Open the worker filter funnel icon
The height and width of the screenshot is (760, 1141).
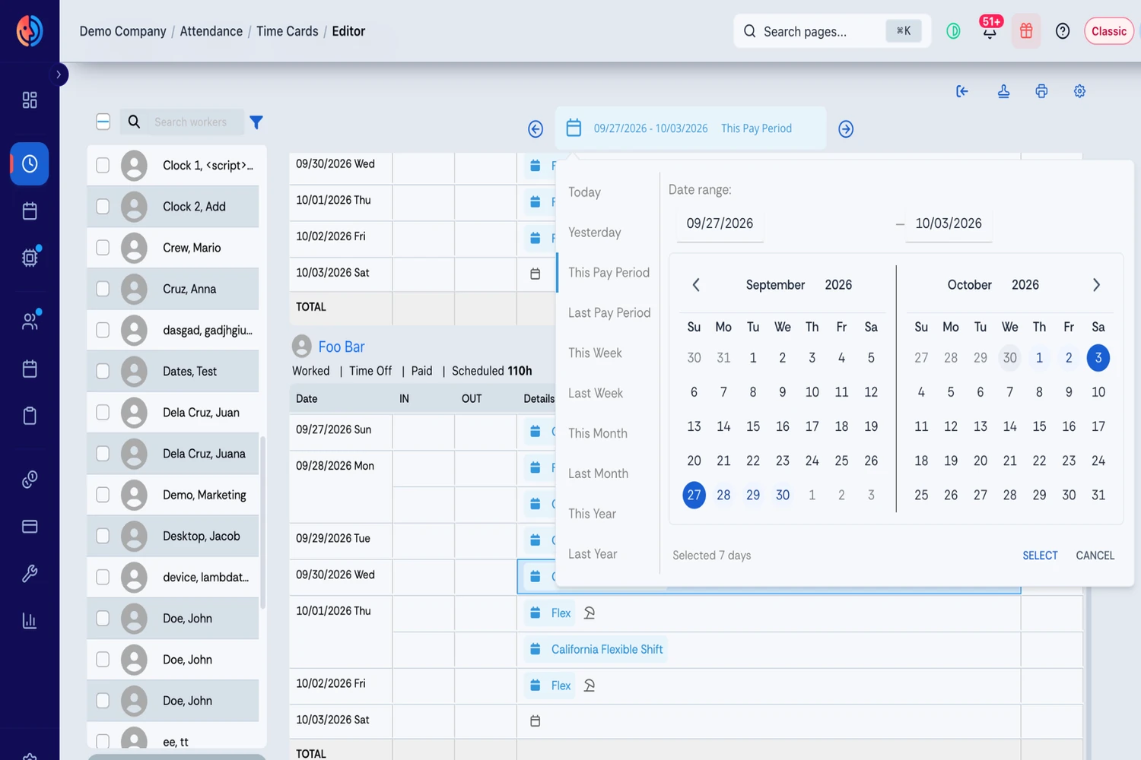(x=256, y=122)
